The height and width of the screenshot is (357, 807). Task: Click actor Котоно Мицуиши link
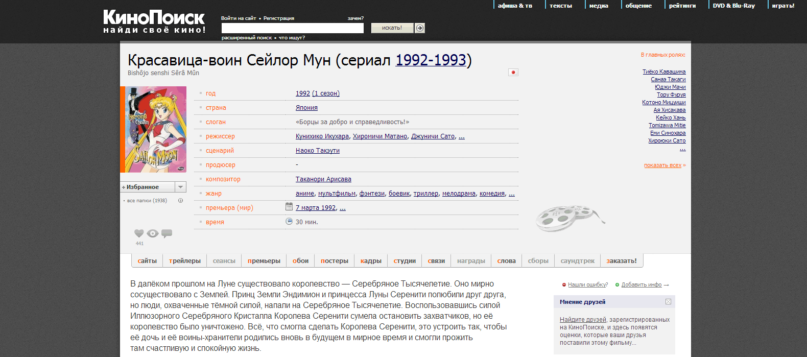pyautogui.click(x=664, y=103)
